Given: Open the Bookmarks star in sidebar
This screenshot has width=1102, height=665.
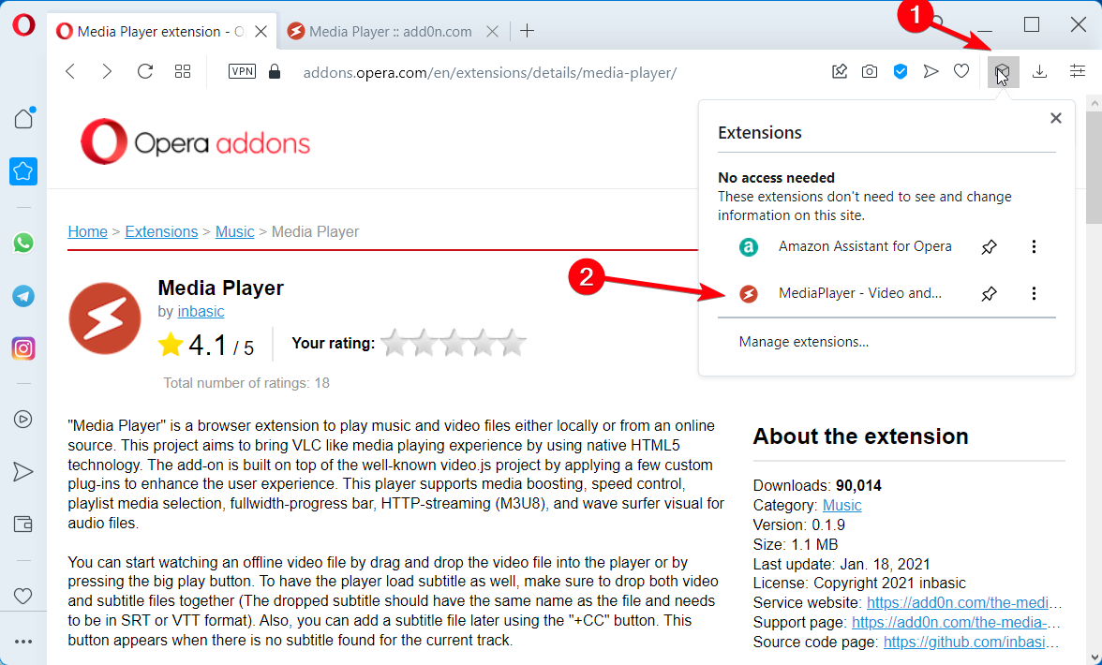Looking at the screenshot, I should (x=23, y=170).
